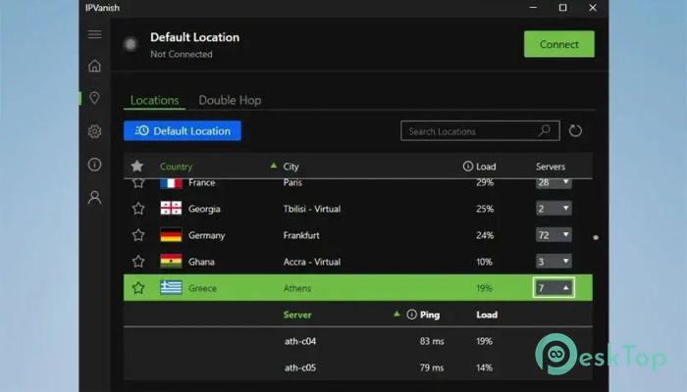
Task: Click the green Connect button
Action: (559, 44)
